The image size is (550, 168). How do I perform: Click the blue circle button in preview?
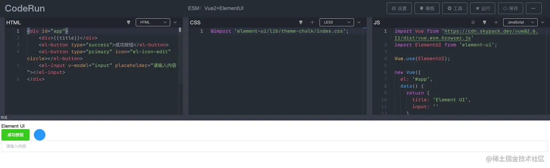(x=40, y=135)
